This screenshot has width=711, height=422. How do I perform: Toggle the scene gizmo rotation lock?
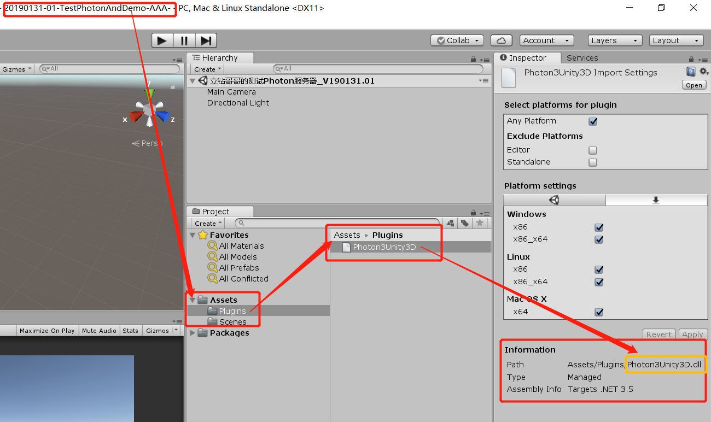pos(173,86)
